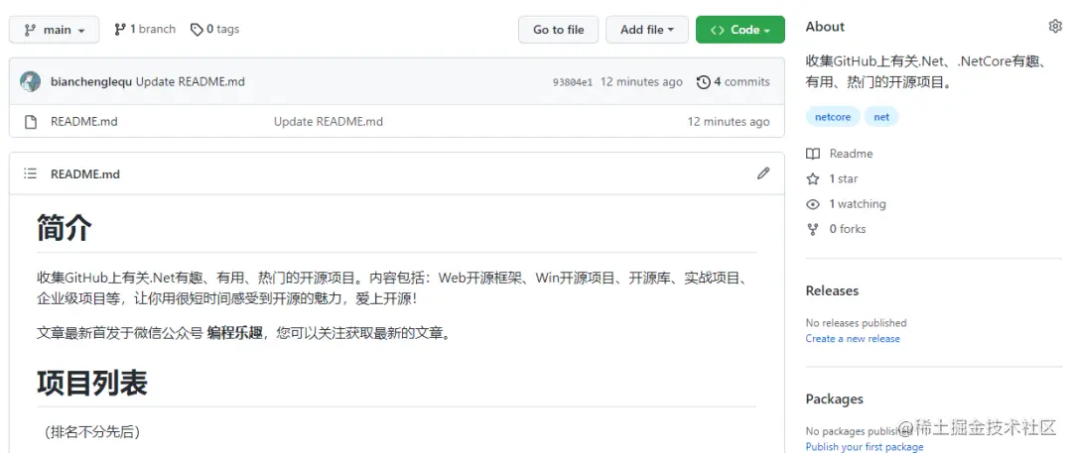Screen dimensions: 1072x453
Task: Click Publish your first package link
Action: pyautogui.click(x=865, y=447)
